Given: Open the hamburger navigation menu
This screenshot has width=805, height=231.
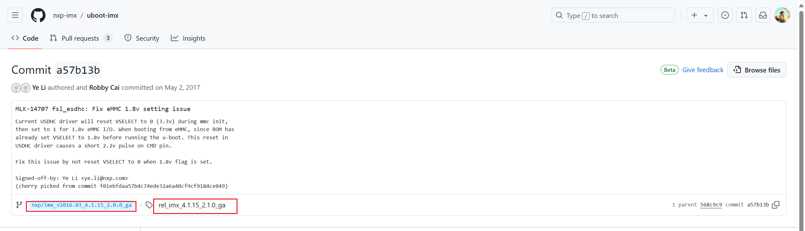Looking at the screenshot, I should click(15, 15).
